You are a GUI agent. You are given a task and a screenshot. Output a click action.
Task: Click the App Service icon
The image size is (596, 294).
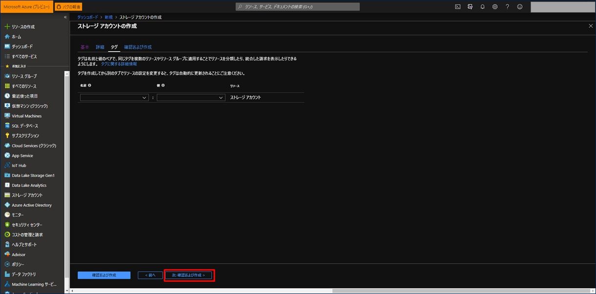(x=7, y=156)
